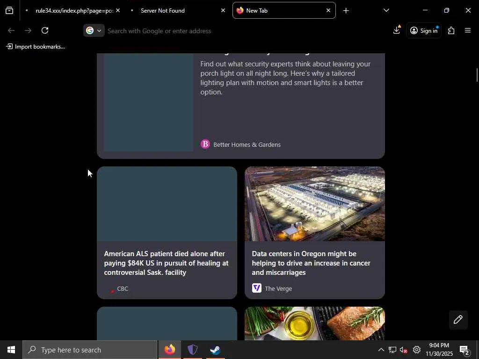Minimize the Firefox window

(x=425, y=11)
